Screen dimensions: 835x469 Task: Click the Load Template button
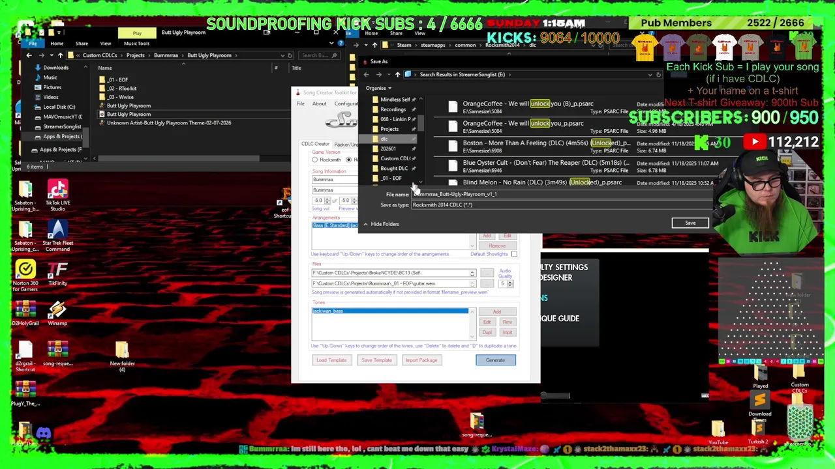331,360
